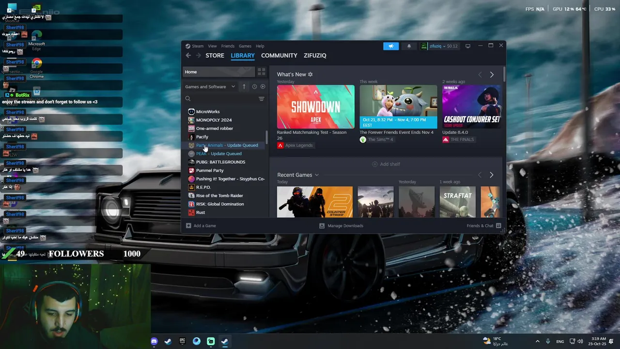Switch to the COMMUNITY tab
Screen dimensions: 620x349
279,55
